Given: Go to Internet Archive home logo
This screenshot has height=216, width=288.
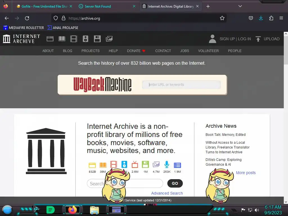Looking at the screenshot, I should 21,39.
